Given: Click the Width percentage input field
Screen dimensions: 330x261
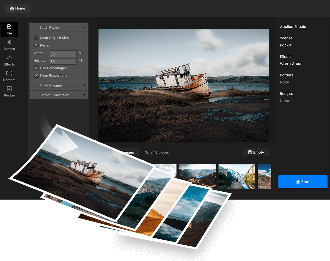Looking at the screenshot, I should pos(63,54).
